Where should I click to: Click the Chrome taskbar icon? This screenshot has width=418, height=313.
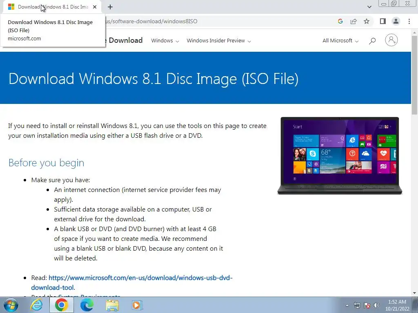61,305
